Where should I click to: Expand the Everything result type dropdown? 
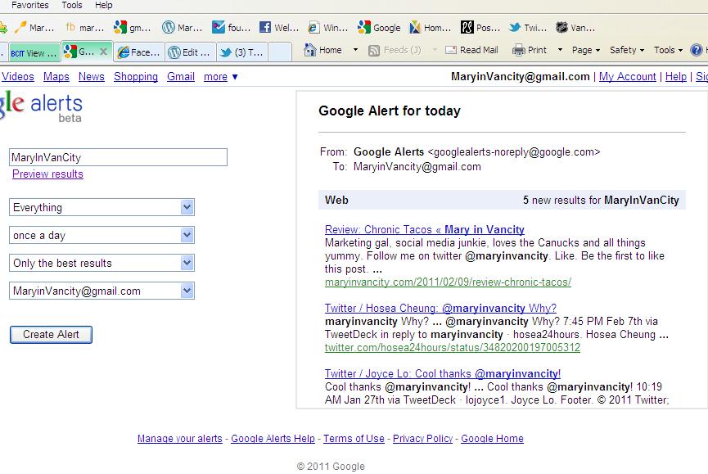pos(187,208)
